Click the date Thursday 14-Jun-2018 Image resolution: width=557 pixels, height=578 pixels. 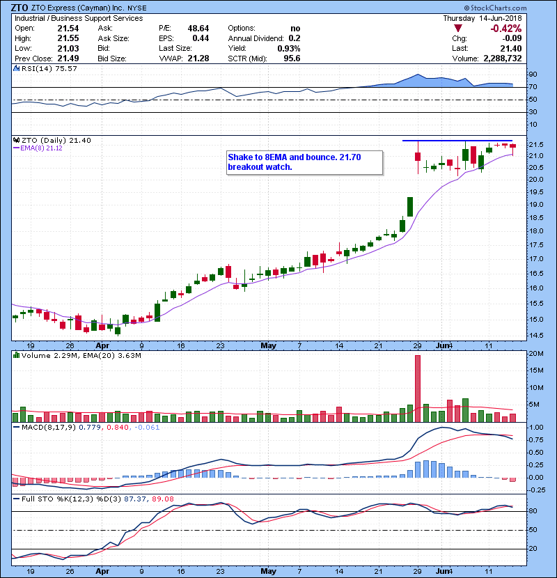coord(483,18)
